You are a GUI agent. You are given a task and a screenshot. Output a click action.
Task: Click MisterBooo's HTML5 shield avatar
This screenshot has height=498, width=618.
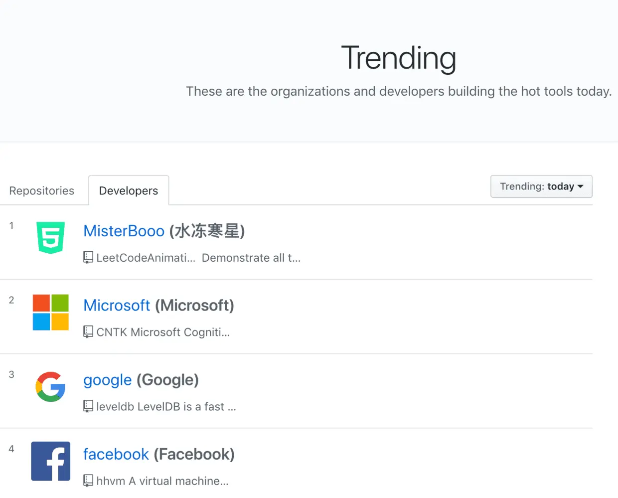(x=50, y=238)
